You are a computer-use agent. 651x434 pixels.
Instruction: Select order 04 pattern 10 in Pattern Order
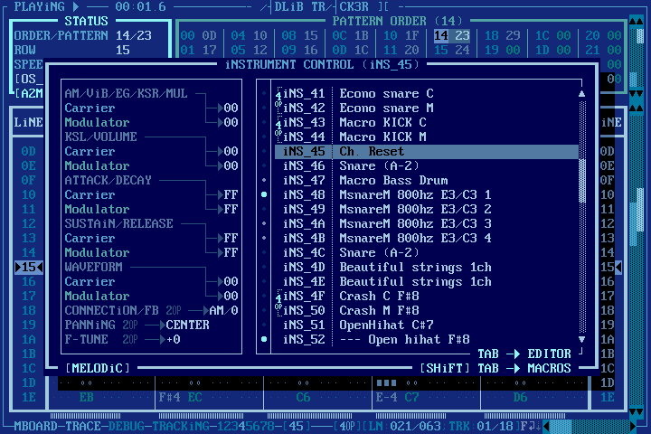250,36
